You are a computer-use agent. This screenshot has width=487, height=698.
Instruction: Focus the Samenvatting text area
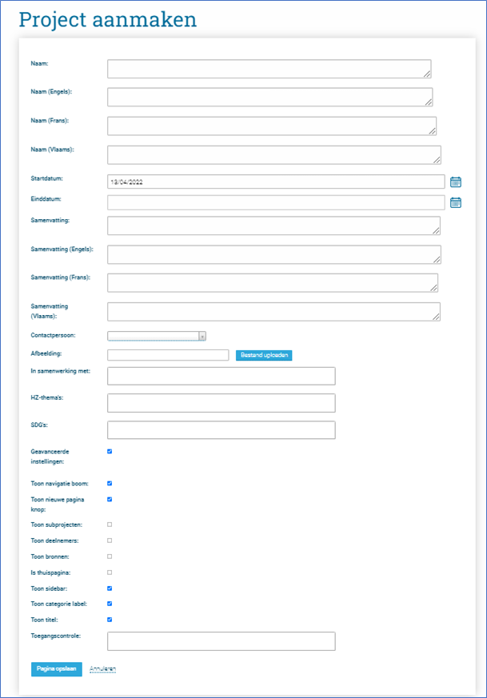click(x=273, y=225)
